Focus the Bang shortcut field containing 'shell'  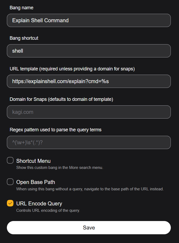pos(89,51)
